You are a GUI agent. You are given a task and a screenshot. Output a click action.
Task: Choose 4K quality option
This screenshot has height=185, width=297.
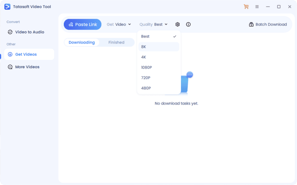pyautogui.click(x=159, y=57)
